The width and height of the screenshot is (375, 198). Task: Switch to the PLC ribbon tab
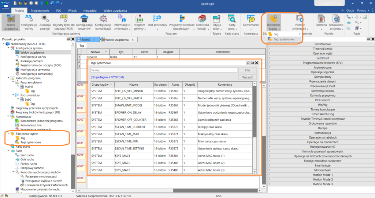(x=59, y=11)
